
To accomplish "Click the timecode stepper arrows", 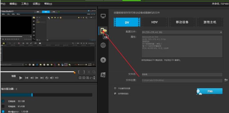I will point(94,78).
